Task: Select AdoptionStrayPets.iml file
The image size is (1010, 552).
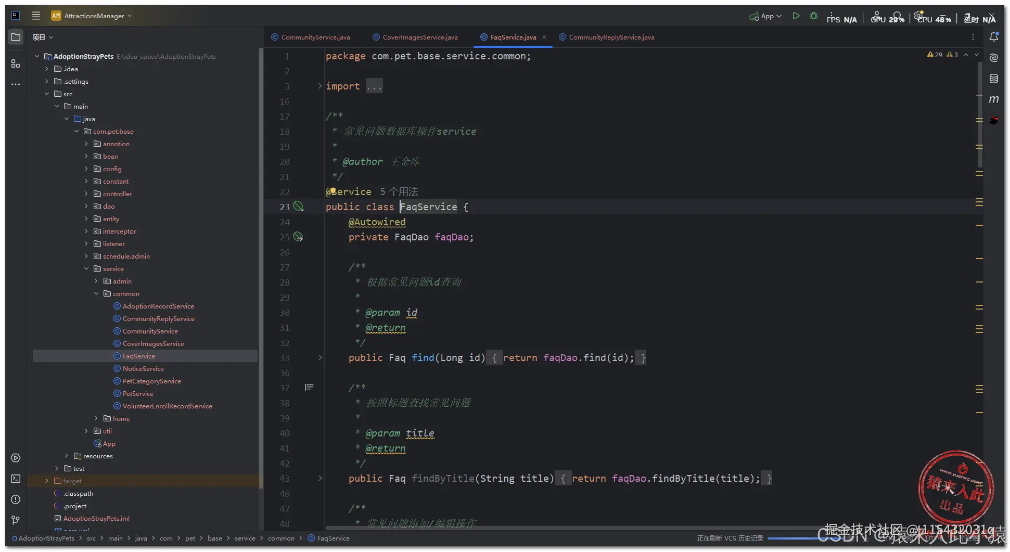Action: pyautogui.click(x=96, y=518)
